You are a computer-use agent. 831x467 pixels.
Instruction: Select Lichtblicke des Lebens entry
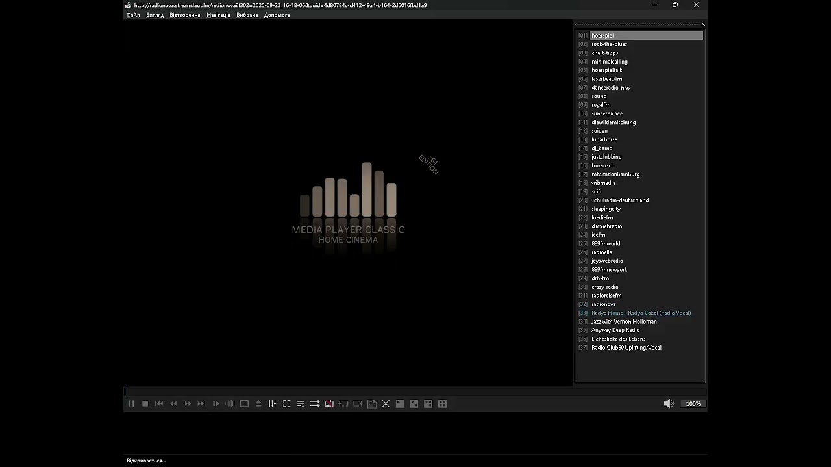point(640,339)
